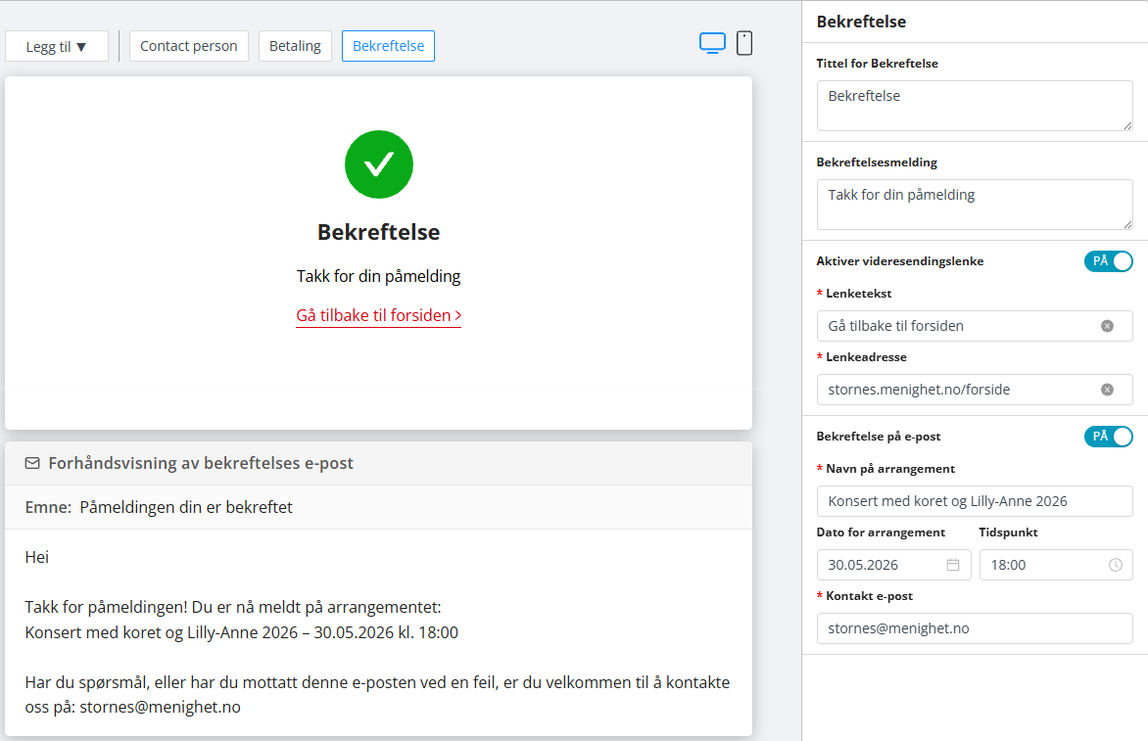Clear the Lenkeadresse field

click(x=1107, y=390)
